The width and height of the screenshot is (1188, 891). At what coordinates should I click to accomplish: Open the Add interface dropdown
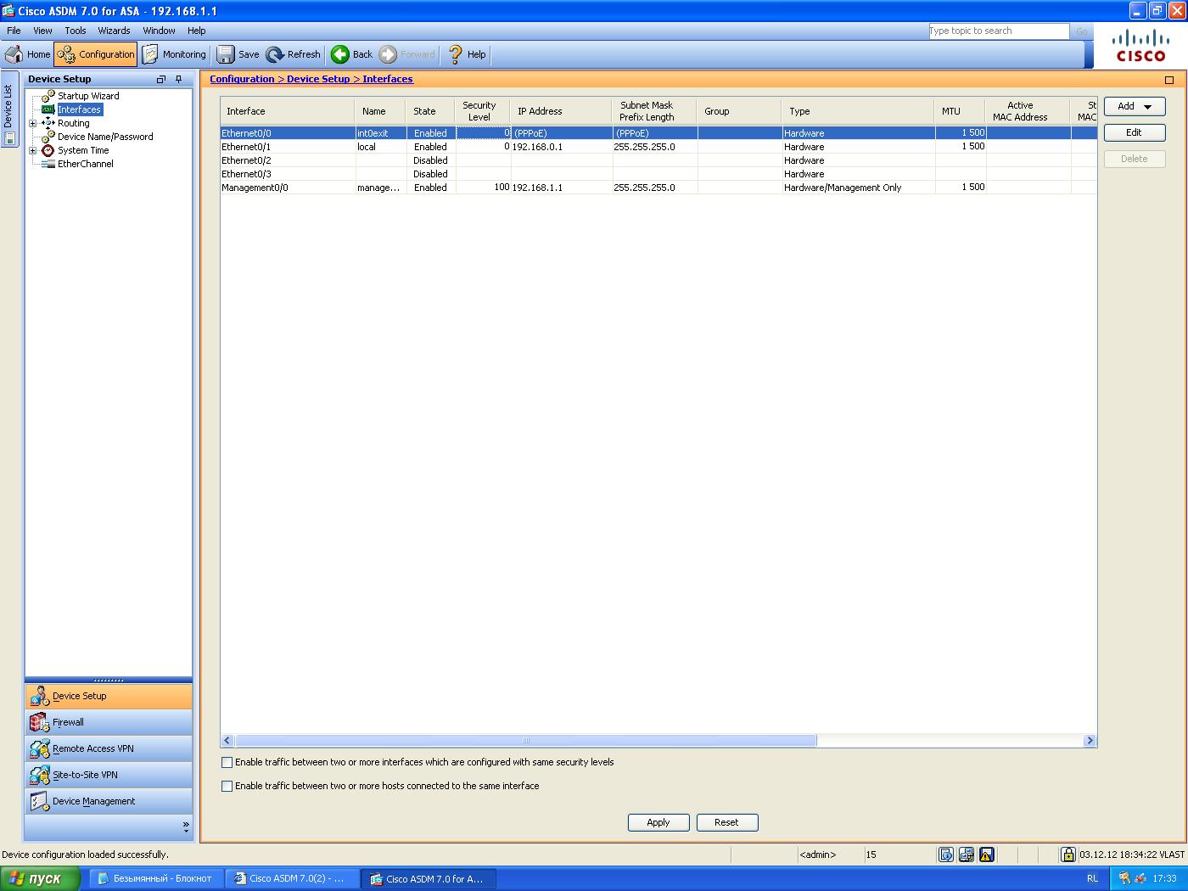[x=1135, y=106]
